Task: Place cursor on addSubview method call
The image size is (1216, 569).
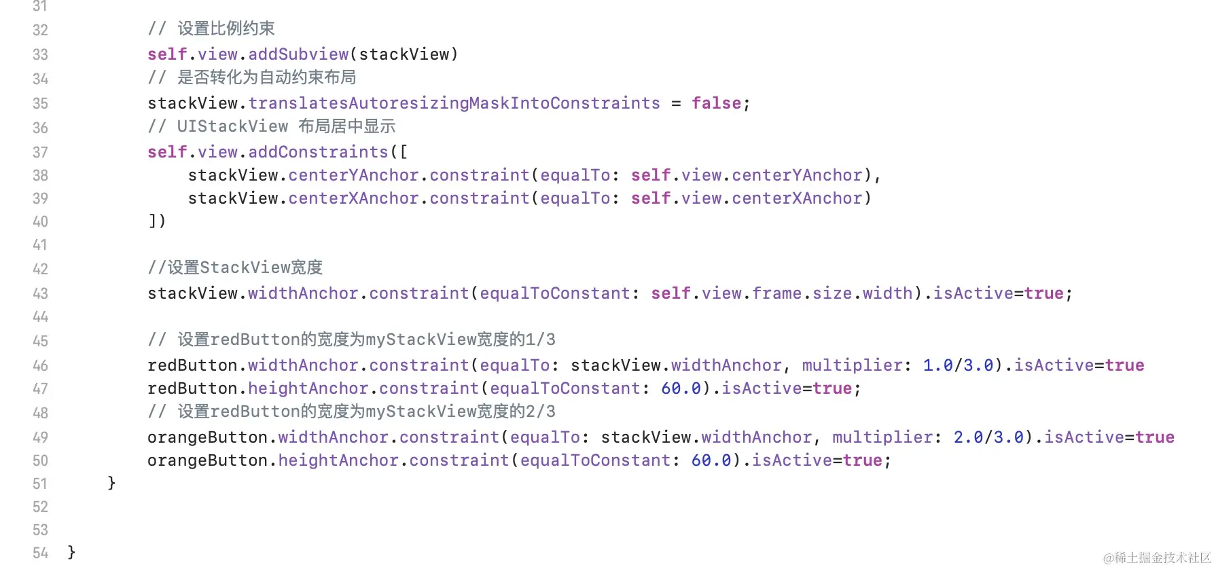Action: coord(298,54)
